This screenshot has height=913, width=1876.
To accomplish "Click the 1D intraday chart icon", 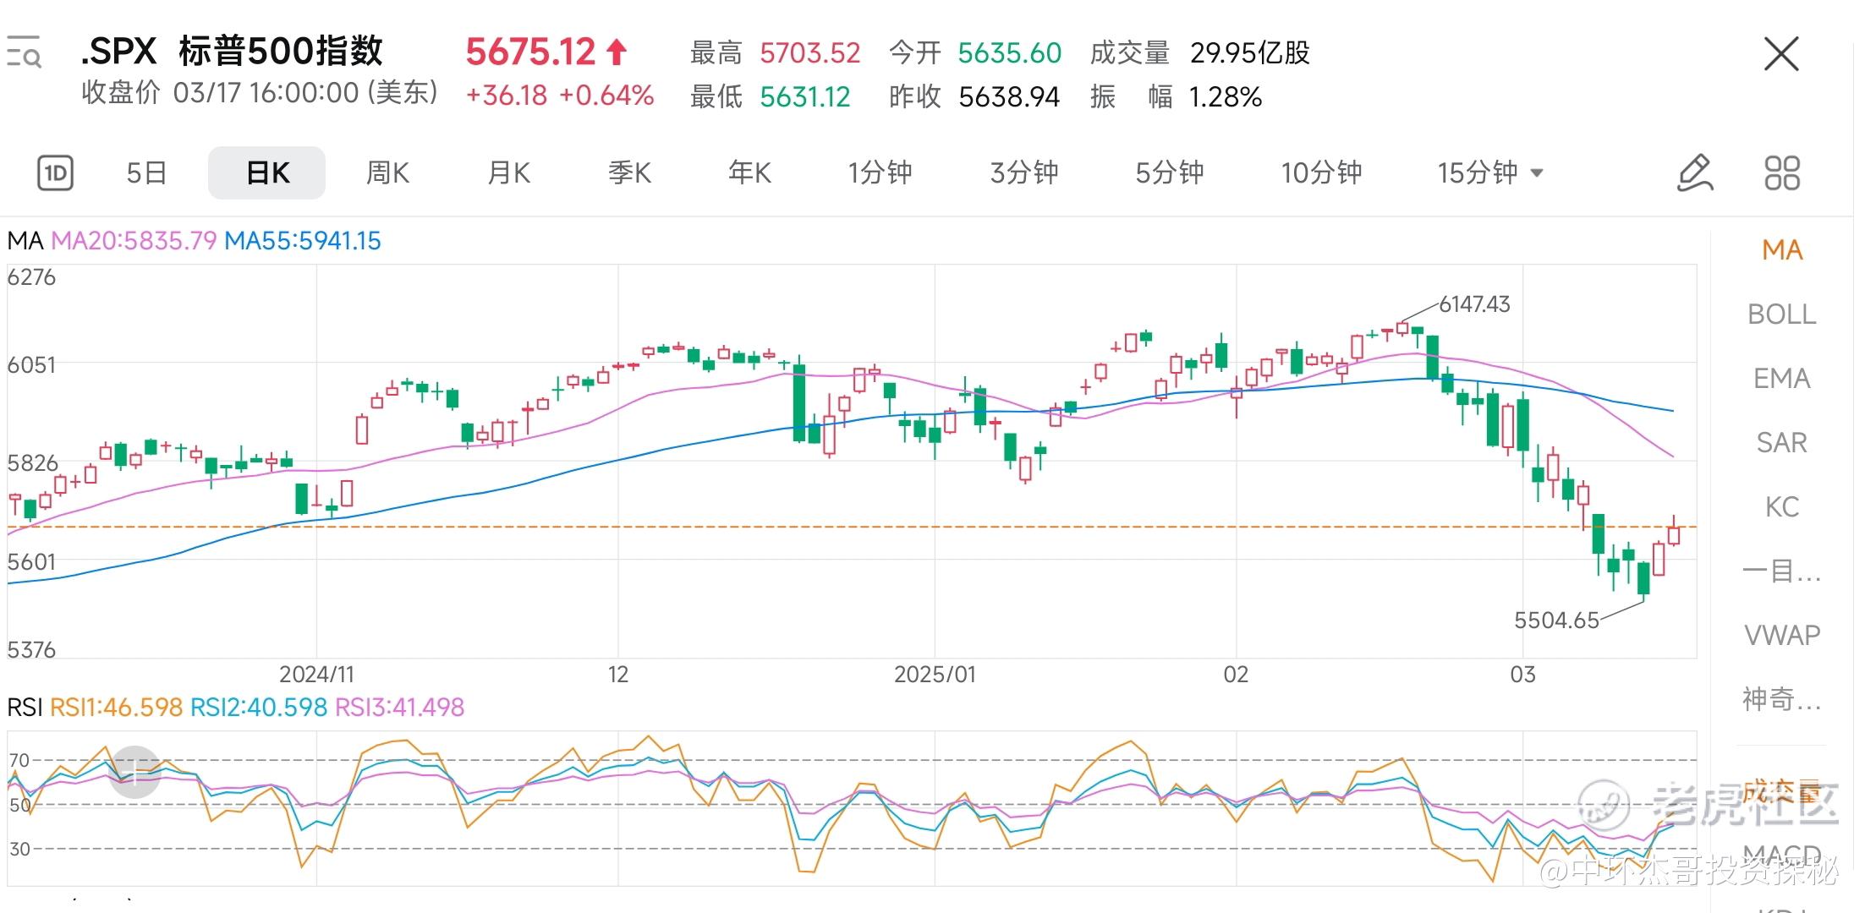I will click(55, 173).
